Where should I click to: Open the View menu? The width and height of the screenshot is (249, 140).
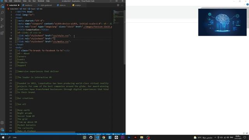click(25, 1)
